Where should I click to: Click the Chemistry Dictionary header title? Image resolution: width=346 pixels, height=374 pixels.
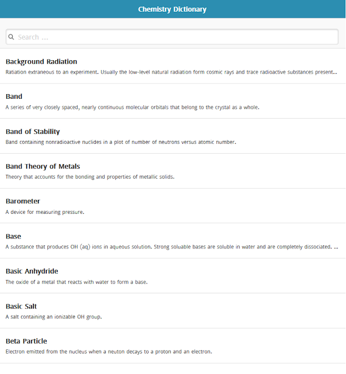[172, 9]
